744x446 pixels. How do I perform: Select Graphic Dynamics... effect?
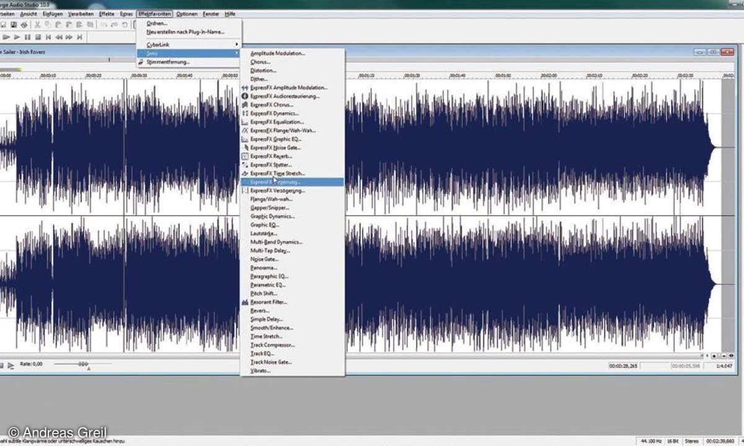pyautogui.click(x=292, y=217)
